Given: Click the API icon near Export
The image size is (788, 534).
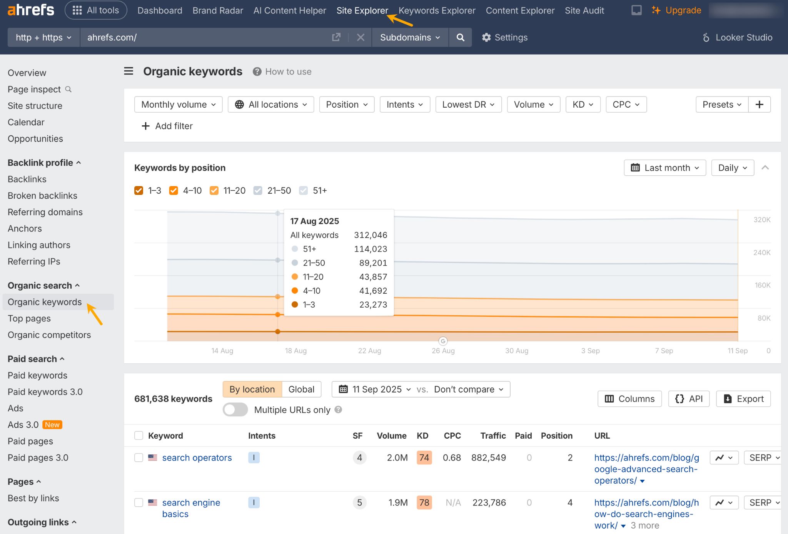Looking at the screenshot, I should (x=688, y=399).
